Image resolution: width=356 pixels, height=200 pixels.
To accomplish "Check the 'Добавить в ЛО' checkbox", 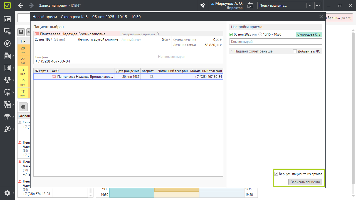I will tap(295, 51).
